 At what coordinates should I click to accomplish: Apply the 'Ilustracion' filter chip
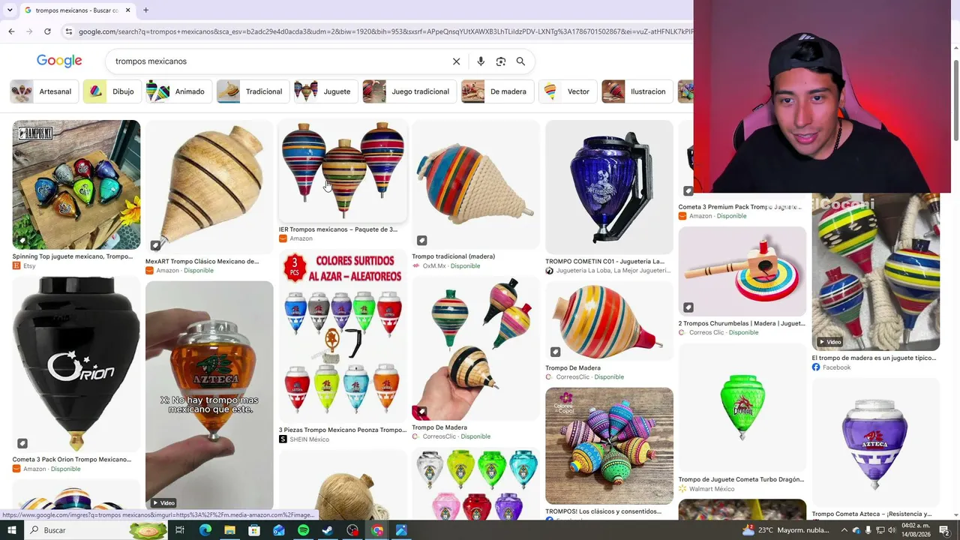click(x=637, y=91)
